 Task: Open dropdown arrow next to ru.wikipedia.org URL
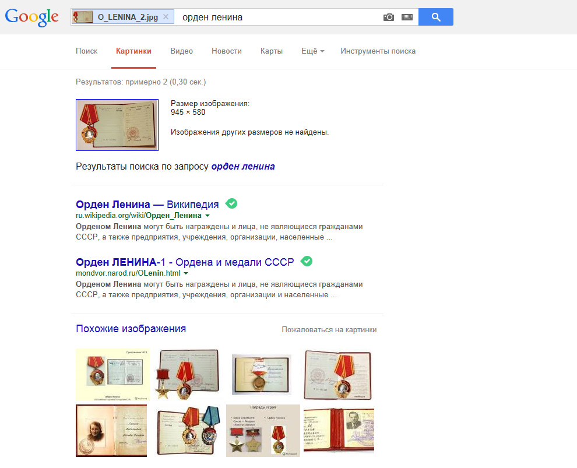[207, 216]
